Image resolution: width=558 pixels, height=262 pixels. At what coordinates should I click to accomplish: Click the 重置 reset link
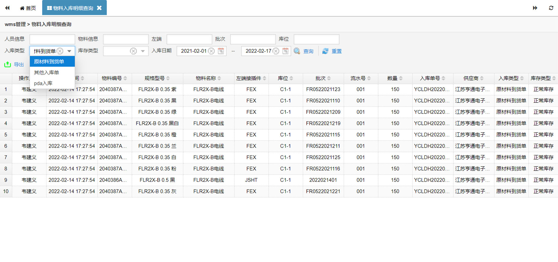coord(337,51)
